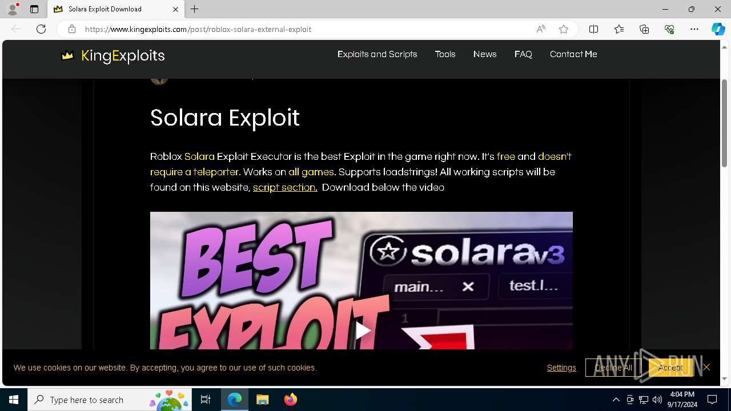Open cookie Settings link
Screen dimensions: 731x411
pos(561,368)
